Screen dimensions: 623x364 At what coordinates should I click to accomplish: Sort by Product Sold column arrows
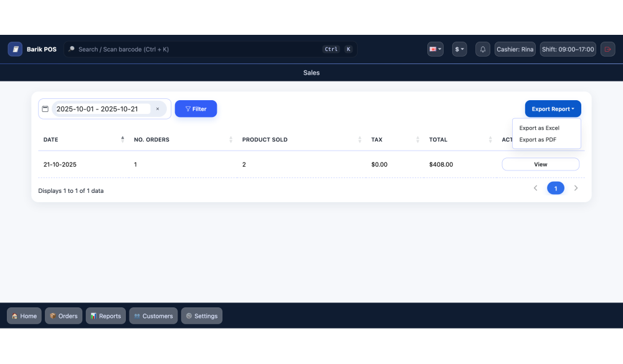[x=360, y=139]
